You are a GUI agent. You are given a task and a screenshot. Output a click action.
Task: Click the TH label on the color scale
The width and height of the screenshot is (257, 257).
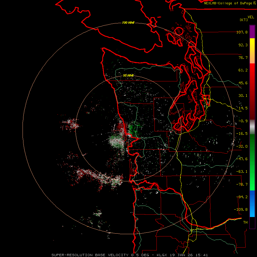(245, 222)
